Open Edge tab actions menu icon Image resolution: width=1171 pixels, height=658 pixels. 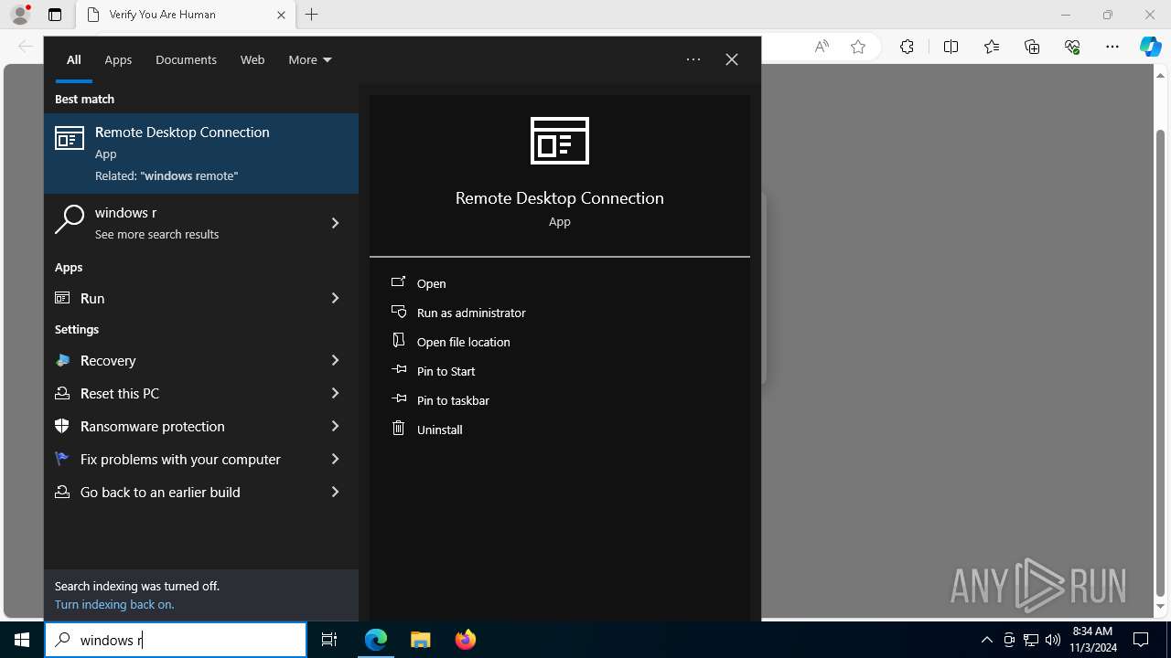(55, 15)
